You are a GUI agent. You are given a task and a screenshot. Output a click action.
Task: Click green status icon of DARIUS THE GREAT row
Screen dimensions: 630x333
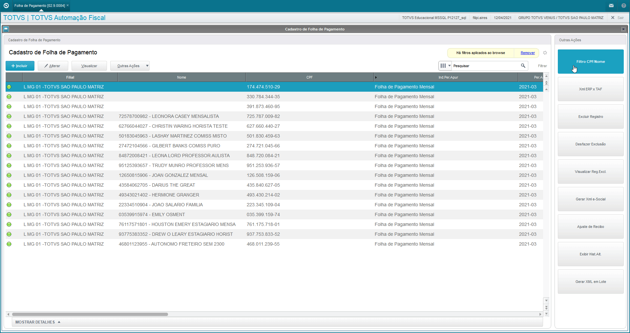pyautogui.click(x=9, y=185)
